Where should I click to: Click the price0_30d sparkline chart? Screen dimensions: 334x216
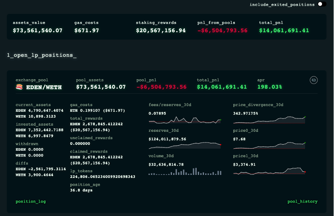coord(269,146)
